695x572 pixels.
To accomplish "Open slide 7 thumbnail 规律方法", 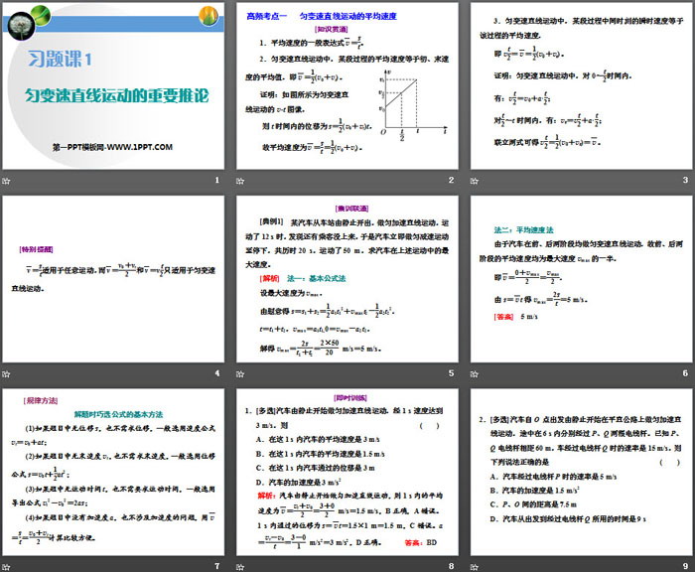I will tap(113, 473).
